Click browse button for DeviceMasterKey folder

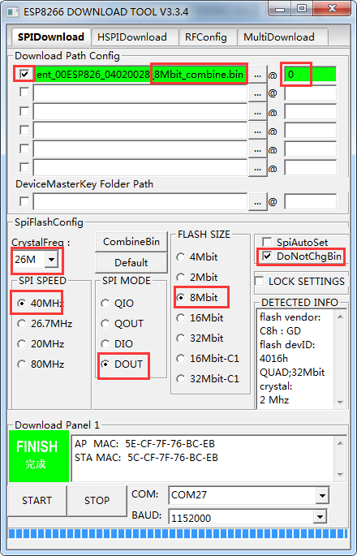(x=258, y=202)
